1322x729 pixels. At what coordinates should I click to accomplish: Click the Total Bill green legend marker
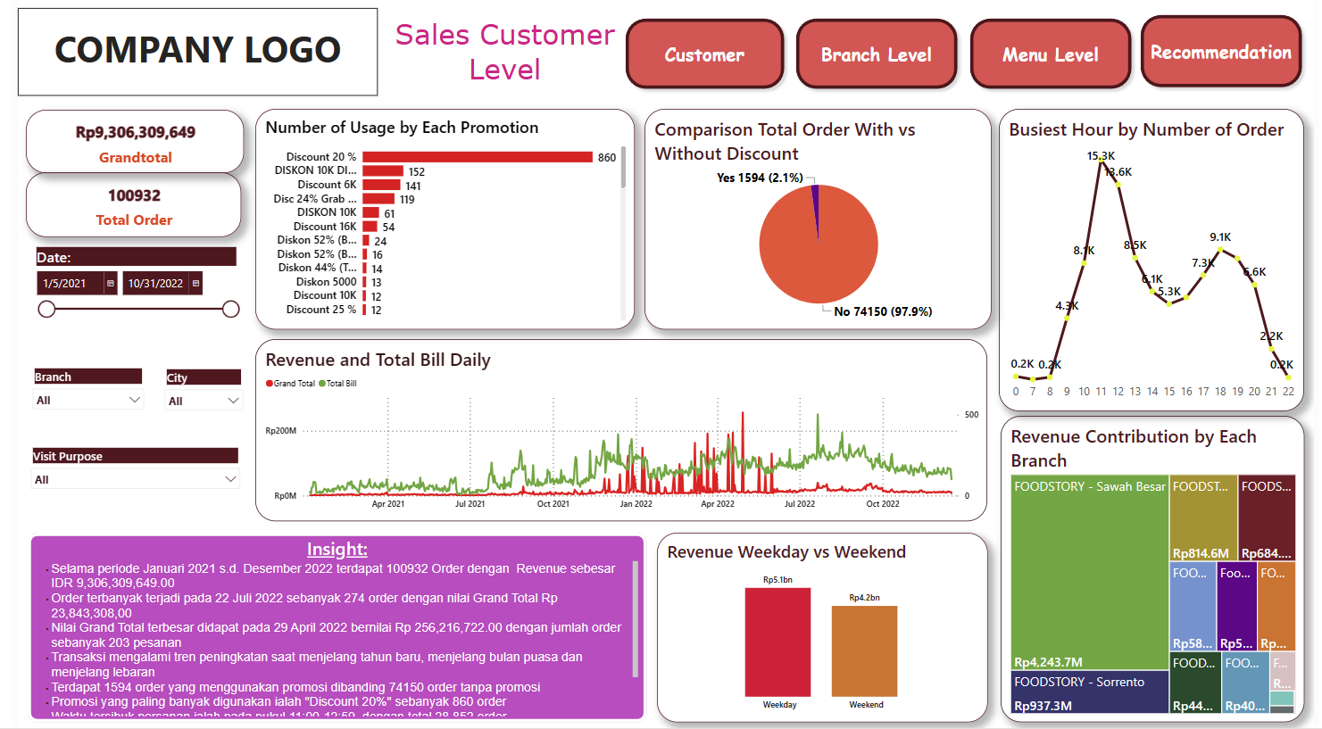[322, 384]
